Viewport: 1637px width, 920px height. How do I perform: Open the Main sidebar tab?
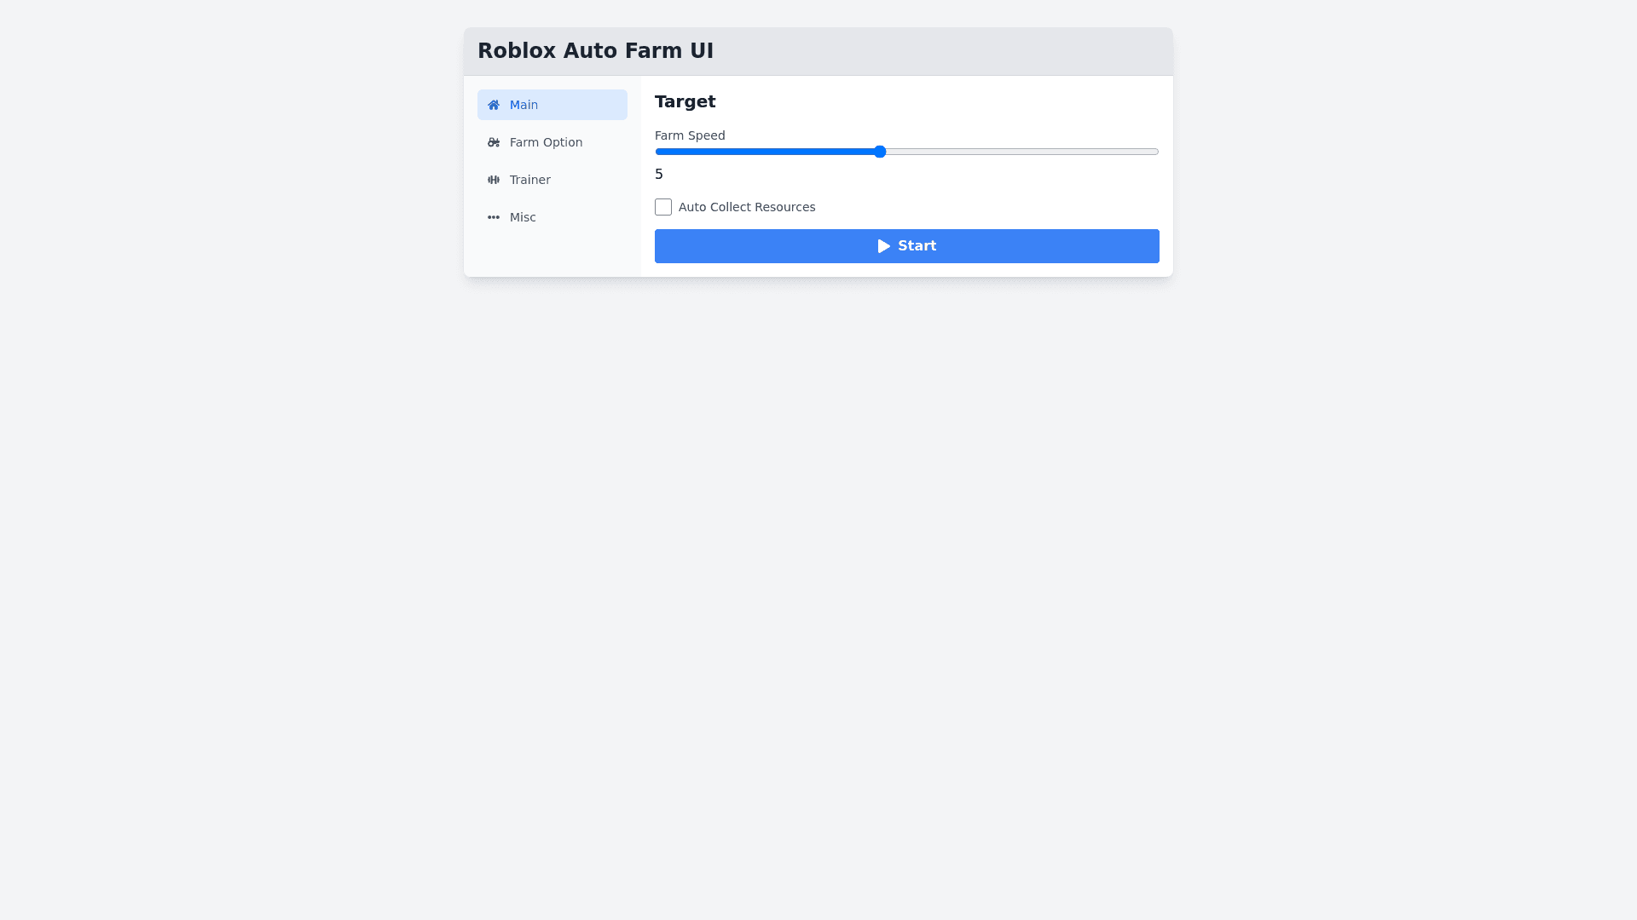pyautogui.click(x=552, y=105)
